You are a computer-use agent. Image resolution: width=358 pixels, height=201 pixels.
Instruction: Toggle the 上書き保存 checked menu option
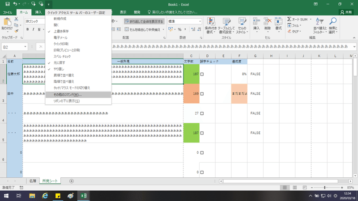78,31
